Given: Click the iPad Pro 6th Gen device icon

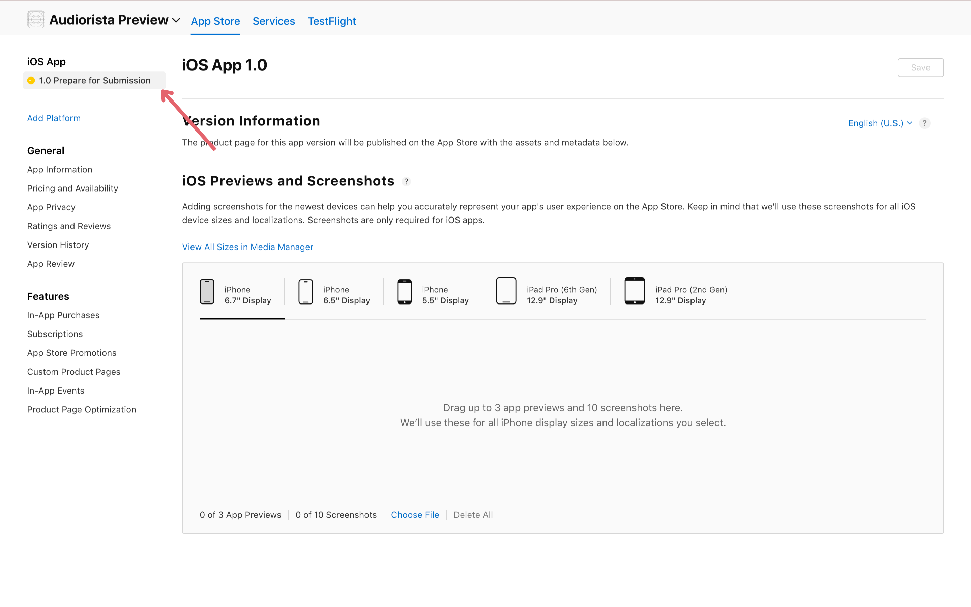Looking at the screenshot, I should [x=506, y=291].
